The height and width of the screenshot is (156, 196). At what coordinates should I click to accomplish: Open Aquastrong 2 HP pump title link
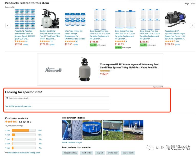[175, 35]
